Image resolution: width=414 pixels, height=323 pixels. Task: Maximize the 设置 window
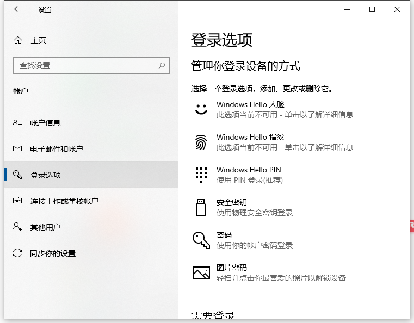click(x=372, y=9)
